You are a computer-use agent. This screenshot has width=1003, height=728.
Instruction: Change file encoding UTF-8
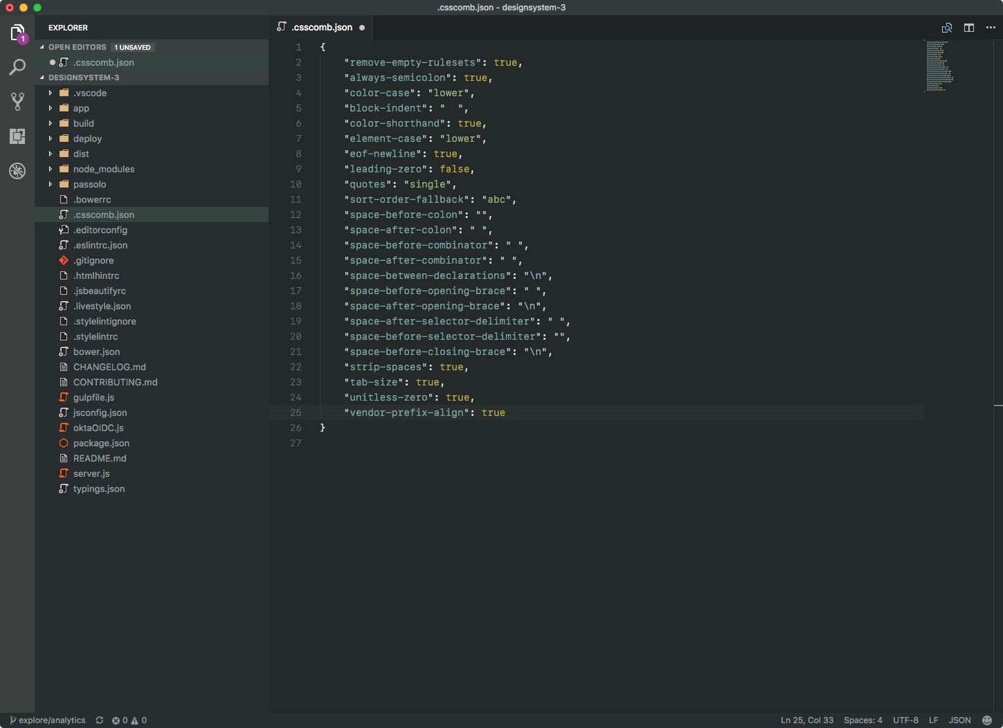click(x=905, y=720)
